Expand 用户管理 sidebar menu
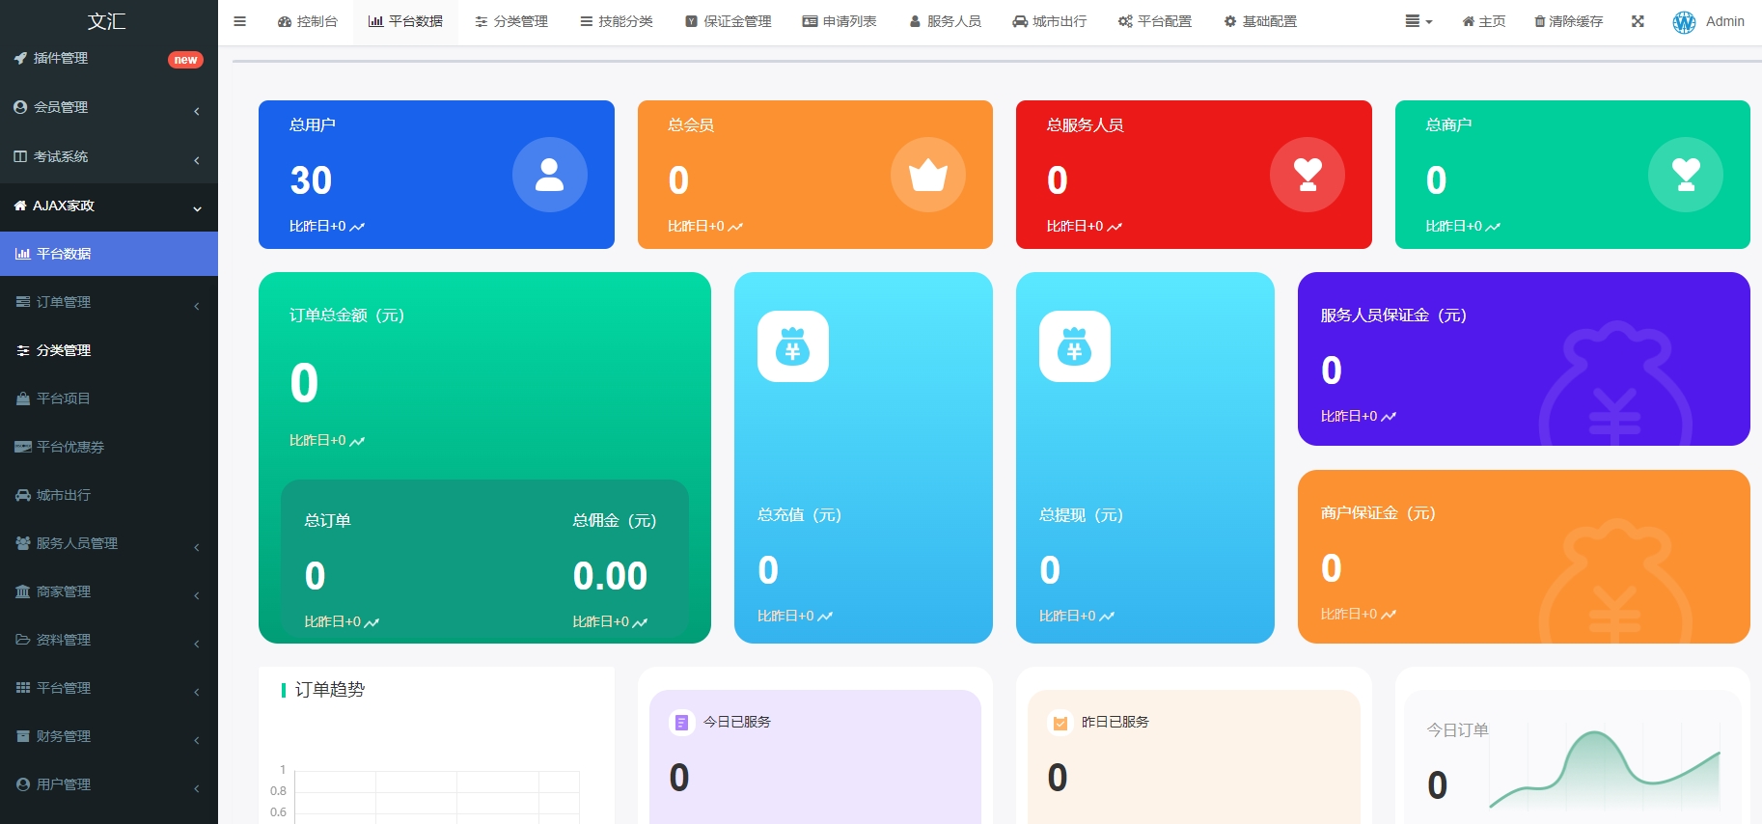Image resolution: width=1762 pixels, height=824 pixels. [x=109, y=784]
